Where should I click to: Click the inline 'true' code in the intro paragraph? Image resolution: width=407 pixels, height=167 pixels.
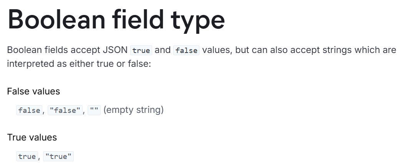coord(141,50)
